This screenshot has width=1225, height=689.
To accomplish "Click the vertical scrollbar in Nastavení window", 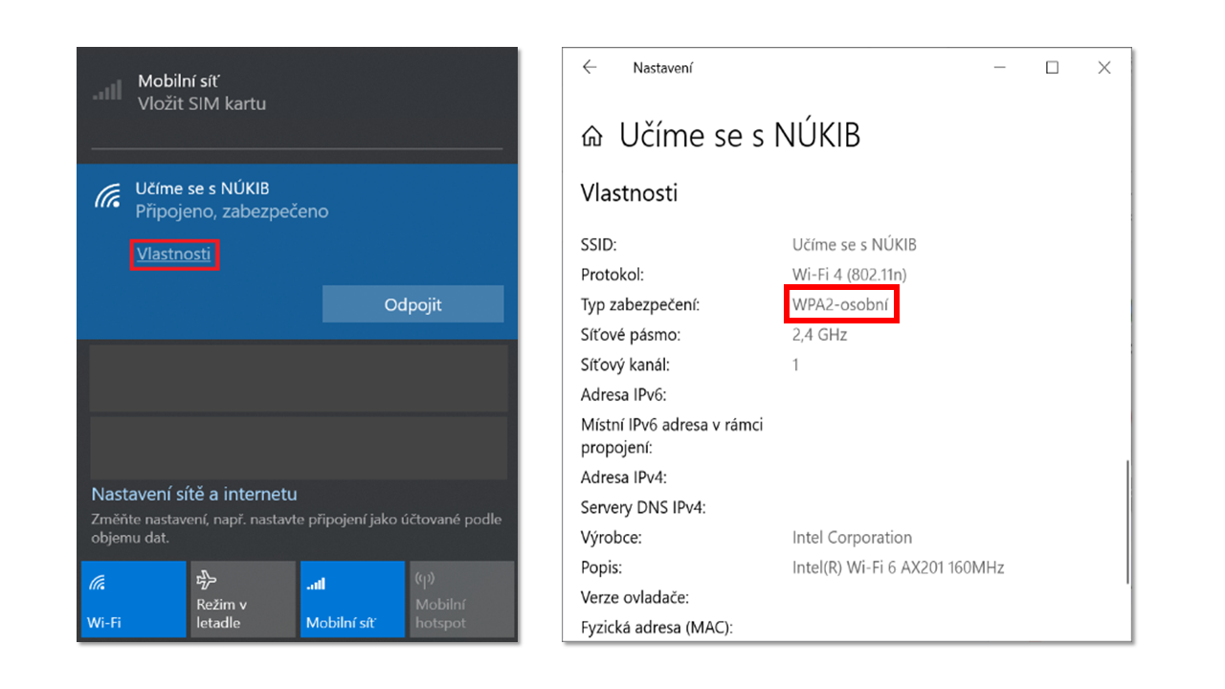I will [x=1128, y=522].
